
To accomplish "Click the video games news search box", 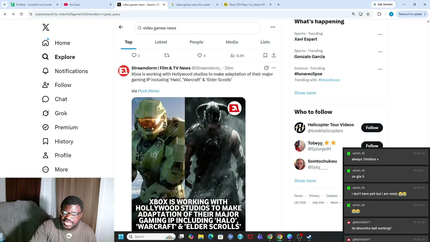I will pos(197,28).
